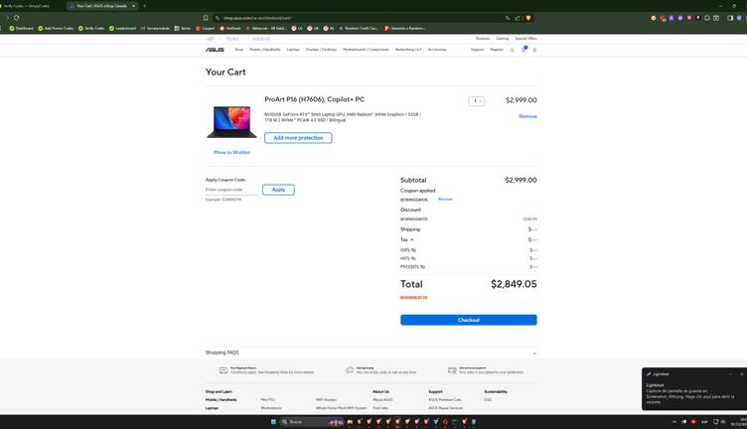Show hidden system tray icons

674,422
